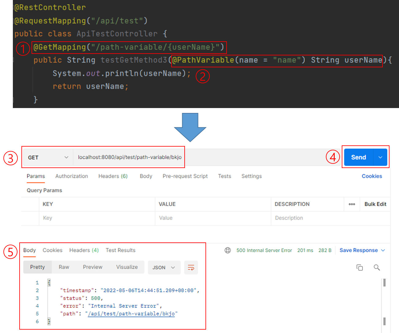
Task: Select the Raw view mode
Action: [64, 267]
